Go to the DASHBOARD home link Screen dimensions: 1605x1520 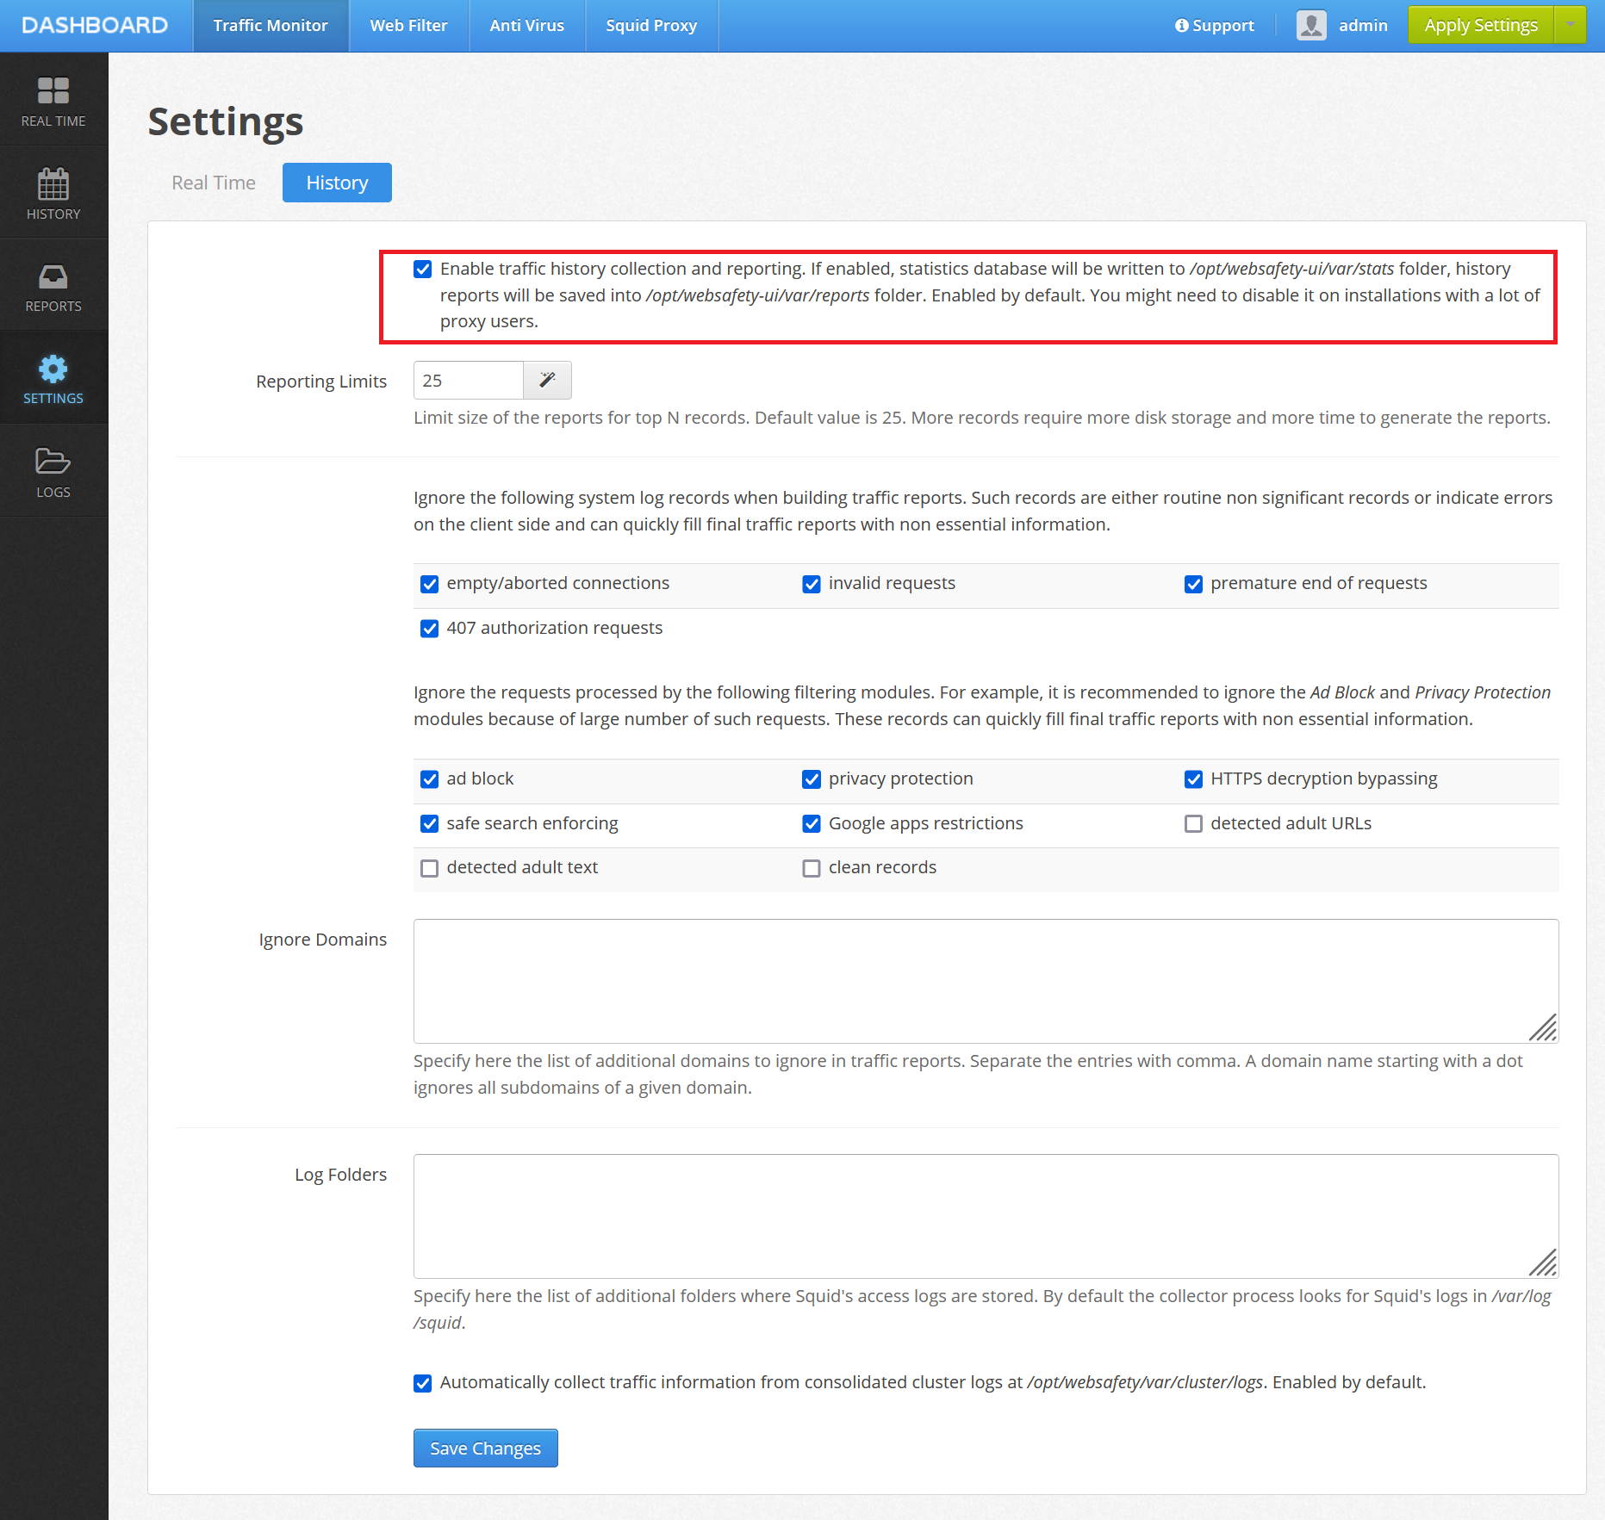[95, 25]
